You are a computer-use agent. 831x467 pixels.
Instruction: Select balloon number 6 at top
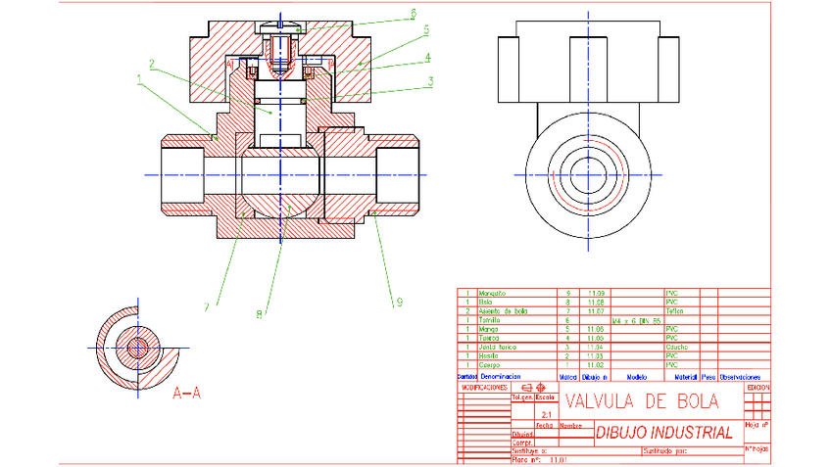(414, 13)
